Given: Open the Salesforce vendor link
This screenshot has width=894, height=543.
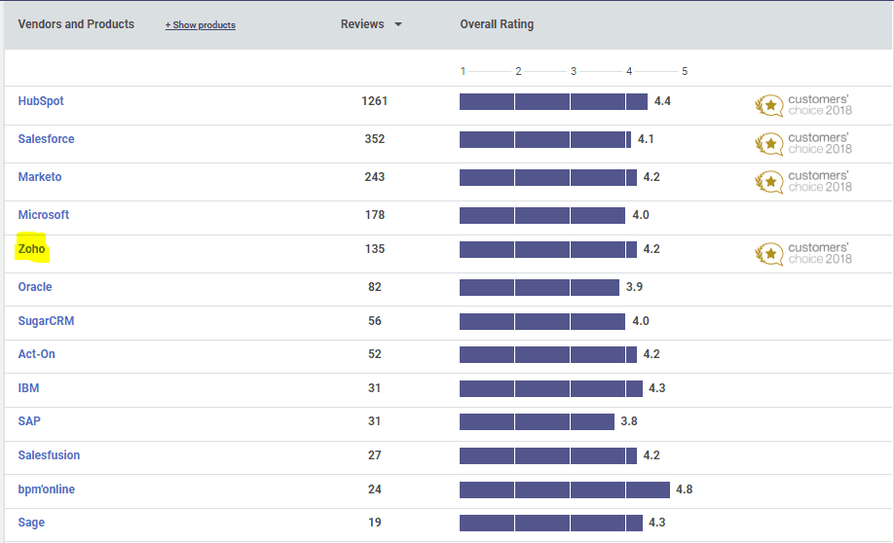Looking at the screenshot, I should [46, 139].
